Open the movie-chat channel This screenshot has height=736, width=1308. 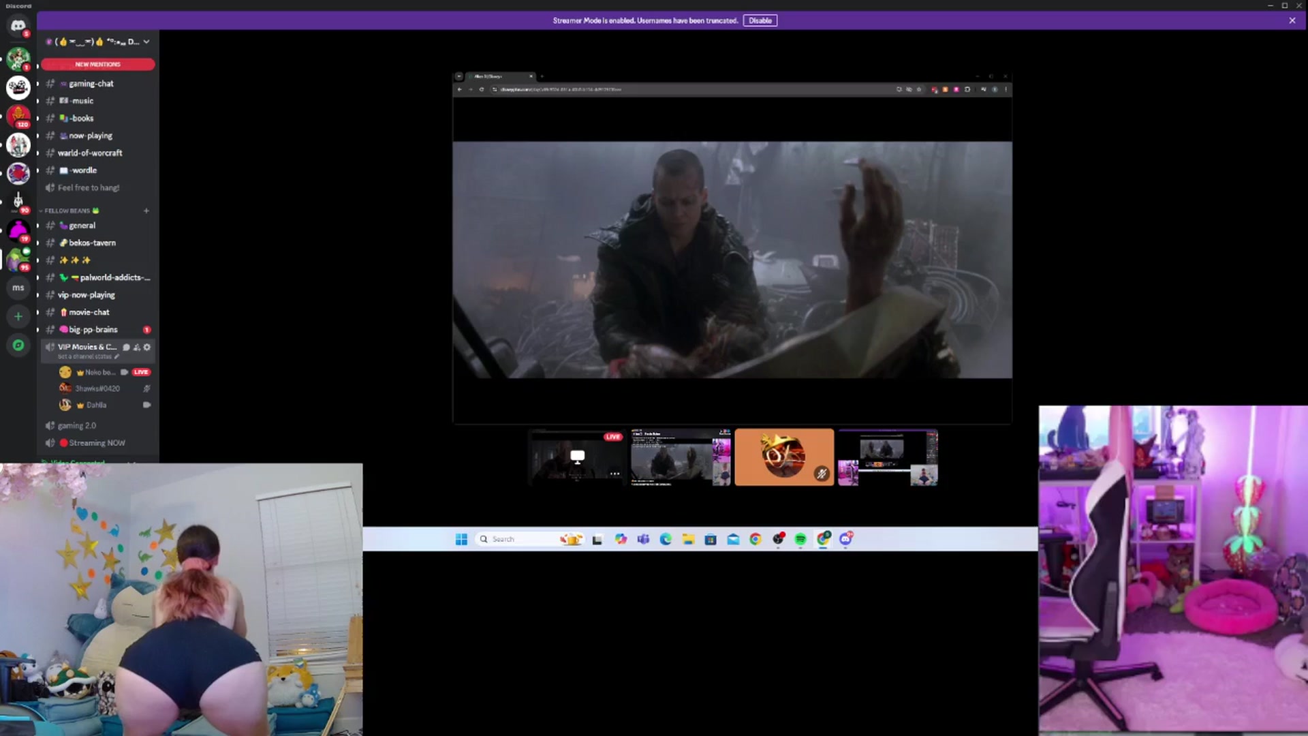coord(98,312)
